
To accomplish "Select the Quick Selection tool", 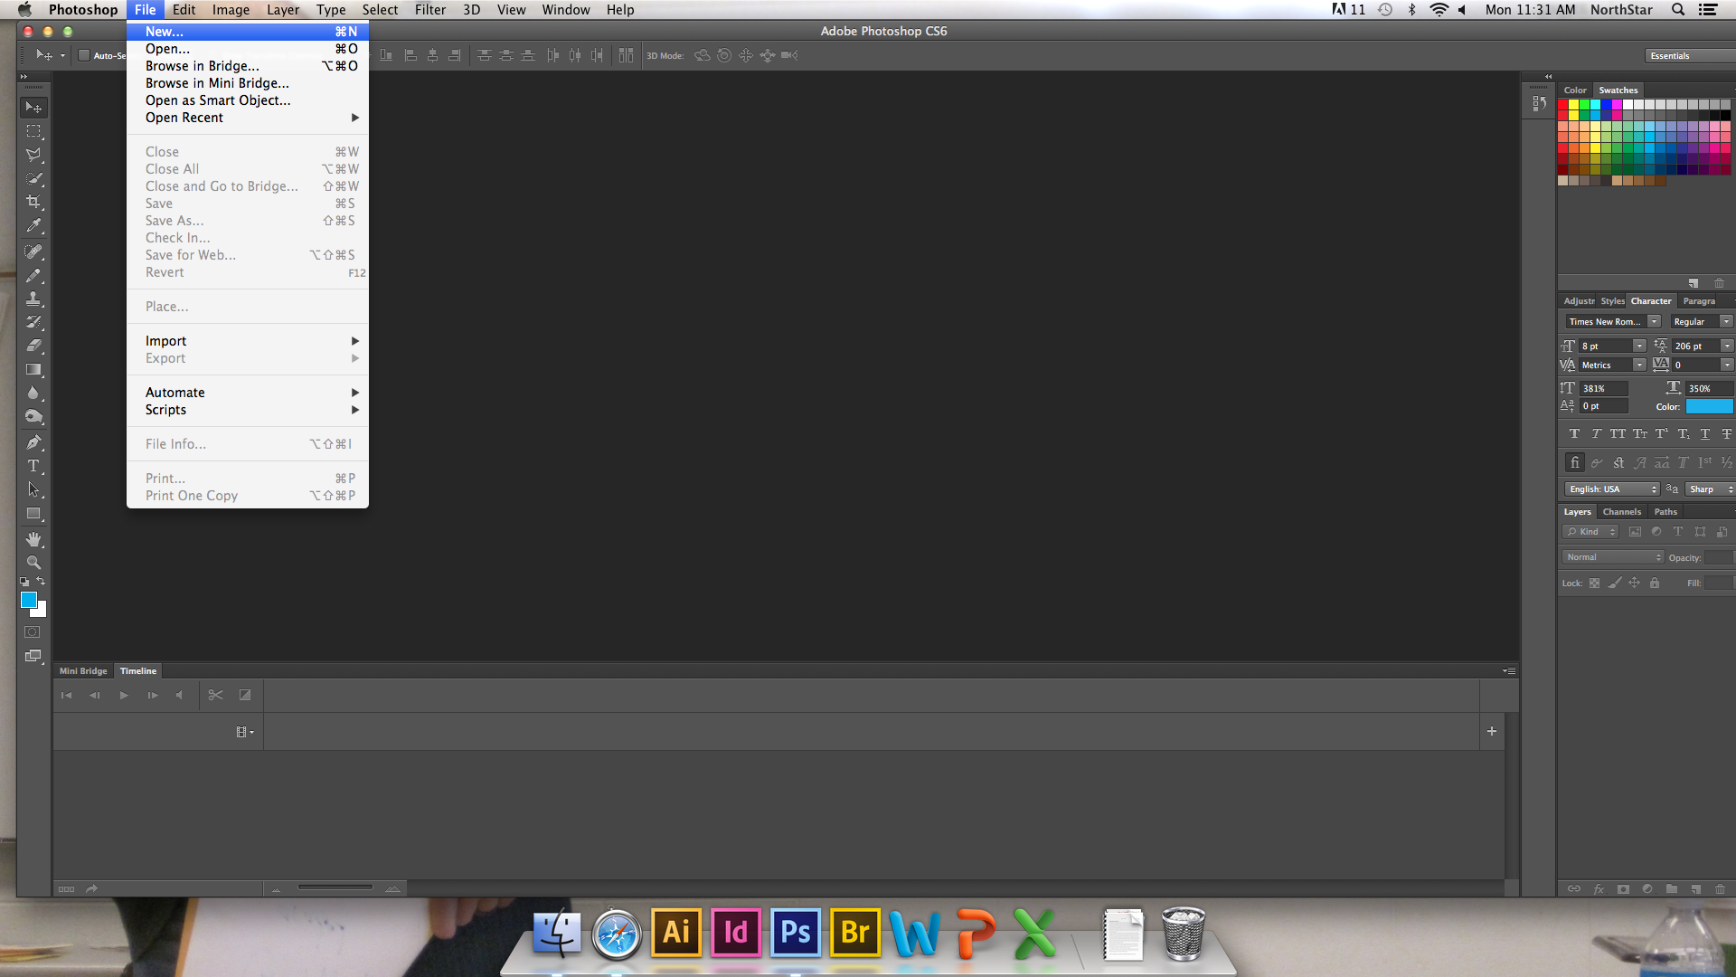I will coord(33,178).
